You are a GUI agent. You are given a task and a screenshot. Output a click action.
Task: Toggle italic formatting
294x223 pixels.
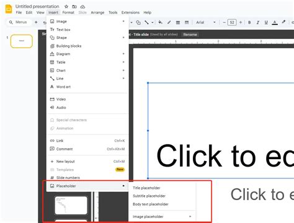[x=257, y=22]
